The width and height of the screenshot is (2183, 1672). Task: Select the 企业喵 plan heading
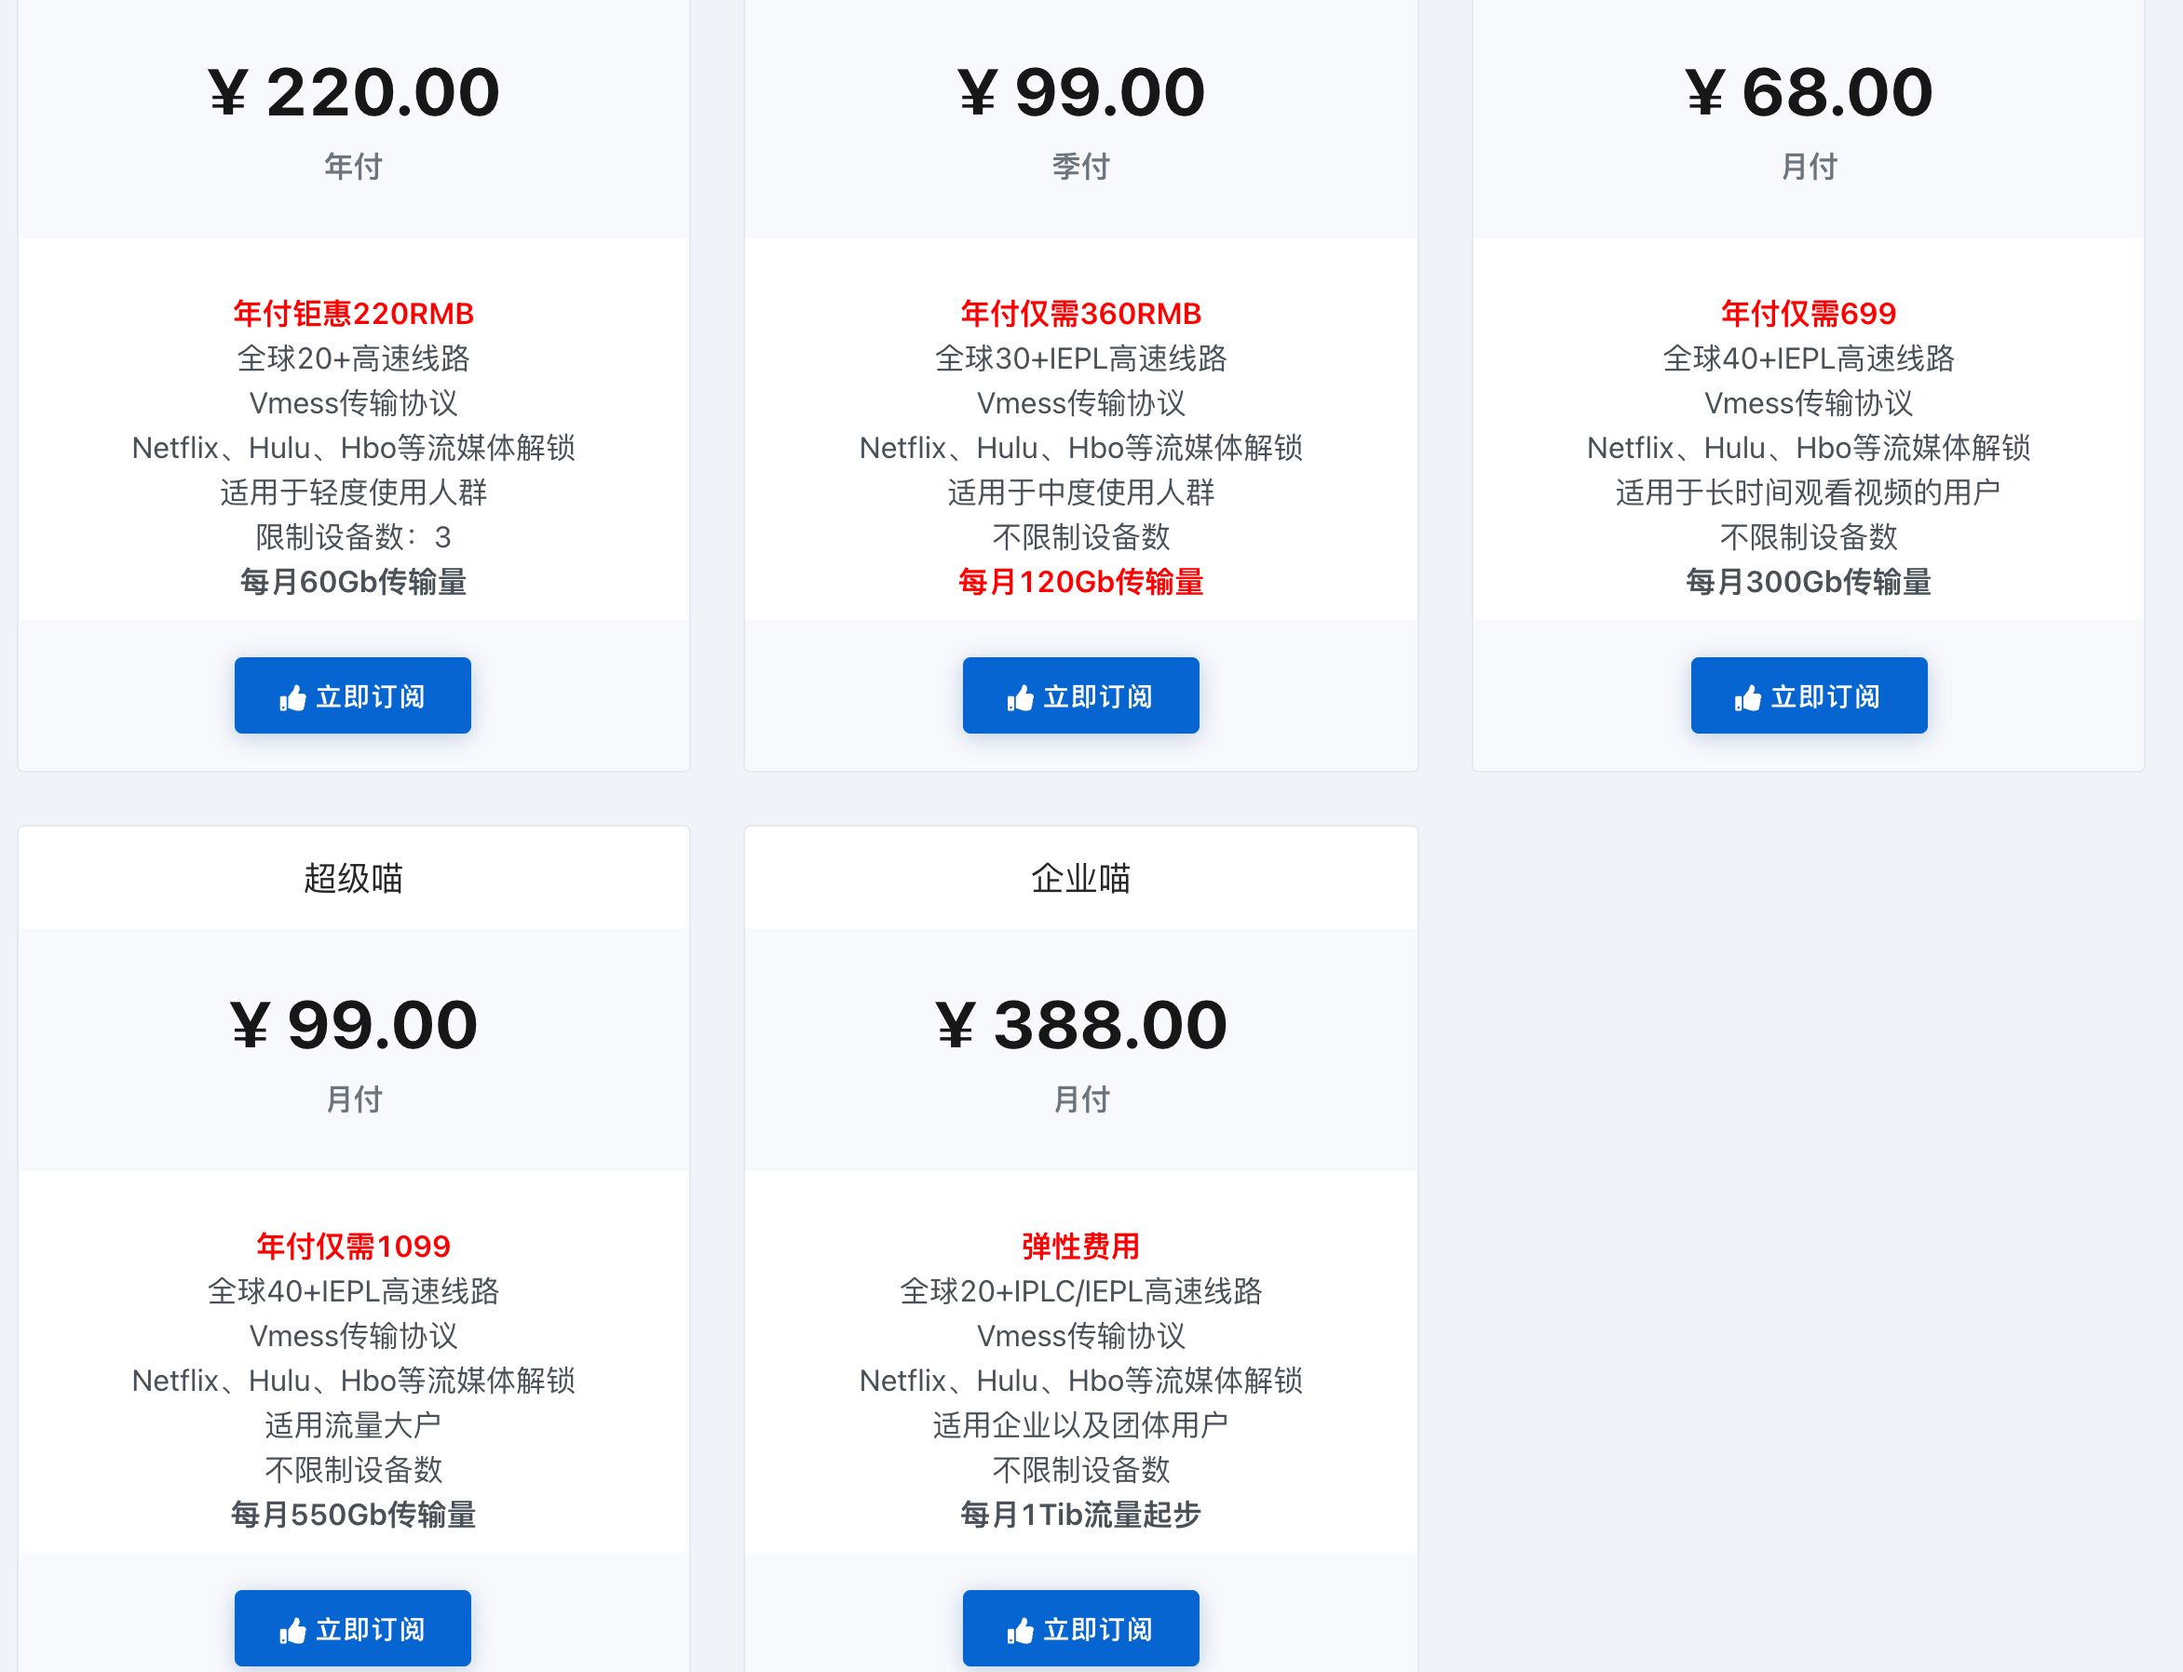click(1081, 879)
